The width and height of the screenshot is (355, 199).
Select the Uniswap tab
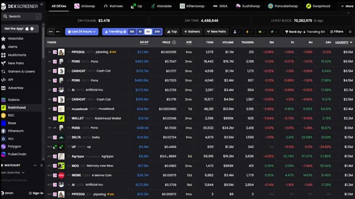[x=85, y=6]
